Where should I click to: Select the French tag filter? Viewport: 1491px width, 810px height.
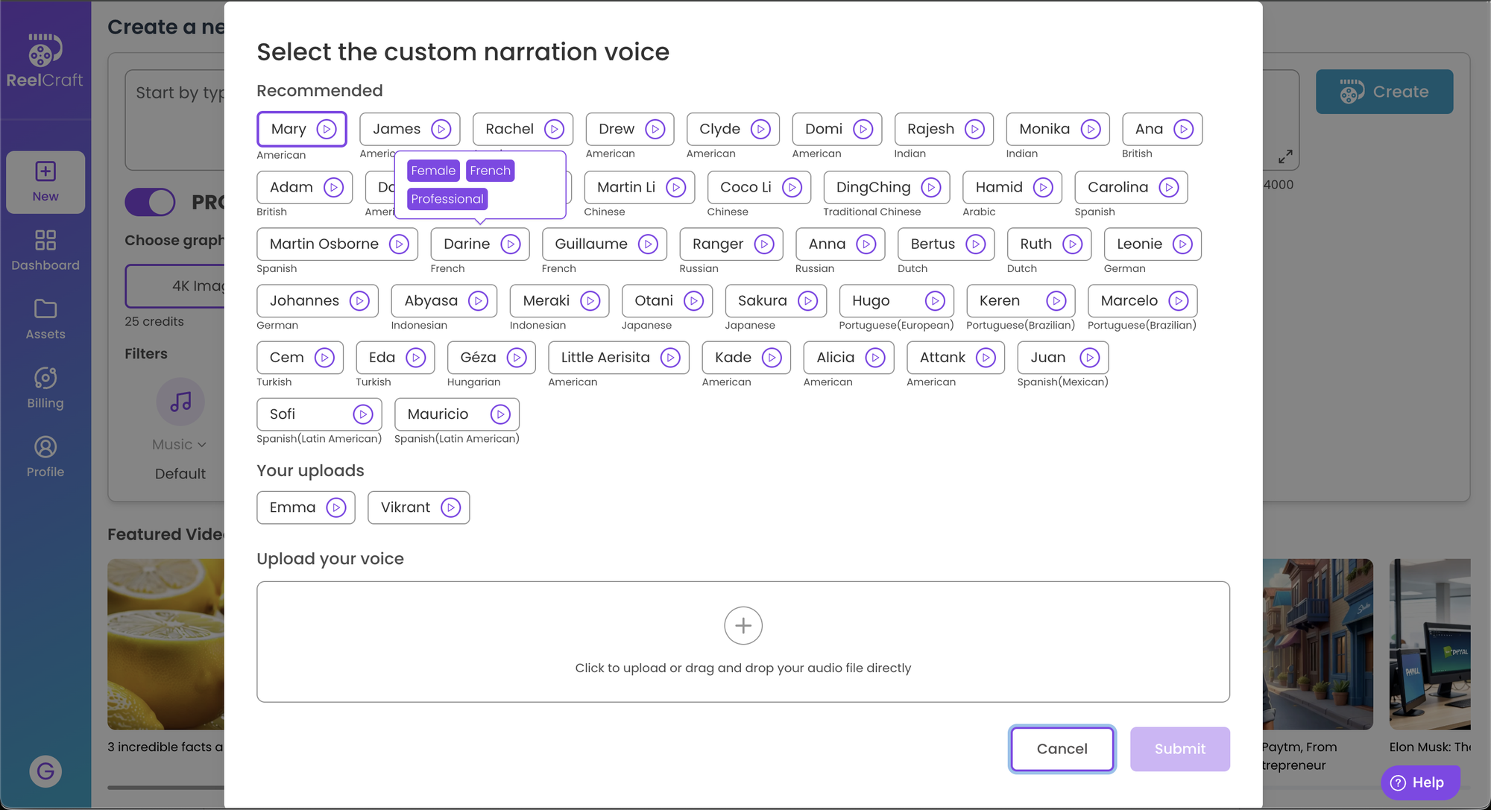point(490,170)
